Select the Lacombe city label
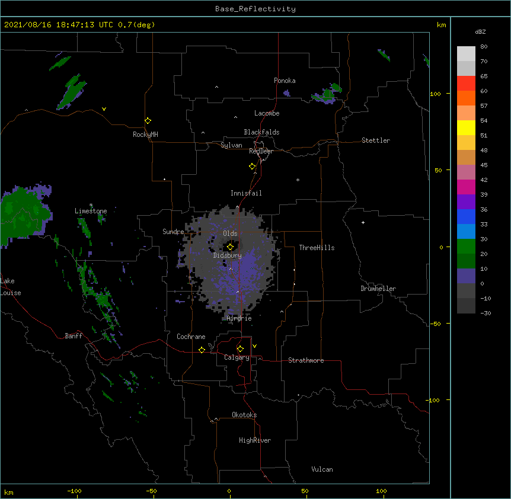511x499 pixels. [x=267, y=113]
